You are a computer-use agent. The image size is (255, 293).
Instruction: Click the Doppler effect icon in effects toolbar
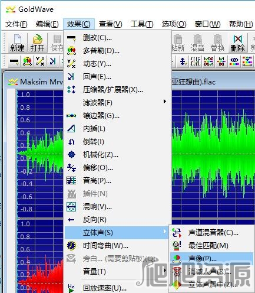[x=27, y=61]
